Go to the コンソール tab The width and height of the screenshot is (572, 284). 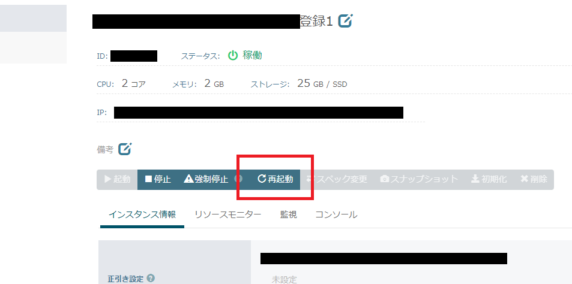point(336,214)
